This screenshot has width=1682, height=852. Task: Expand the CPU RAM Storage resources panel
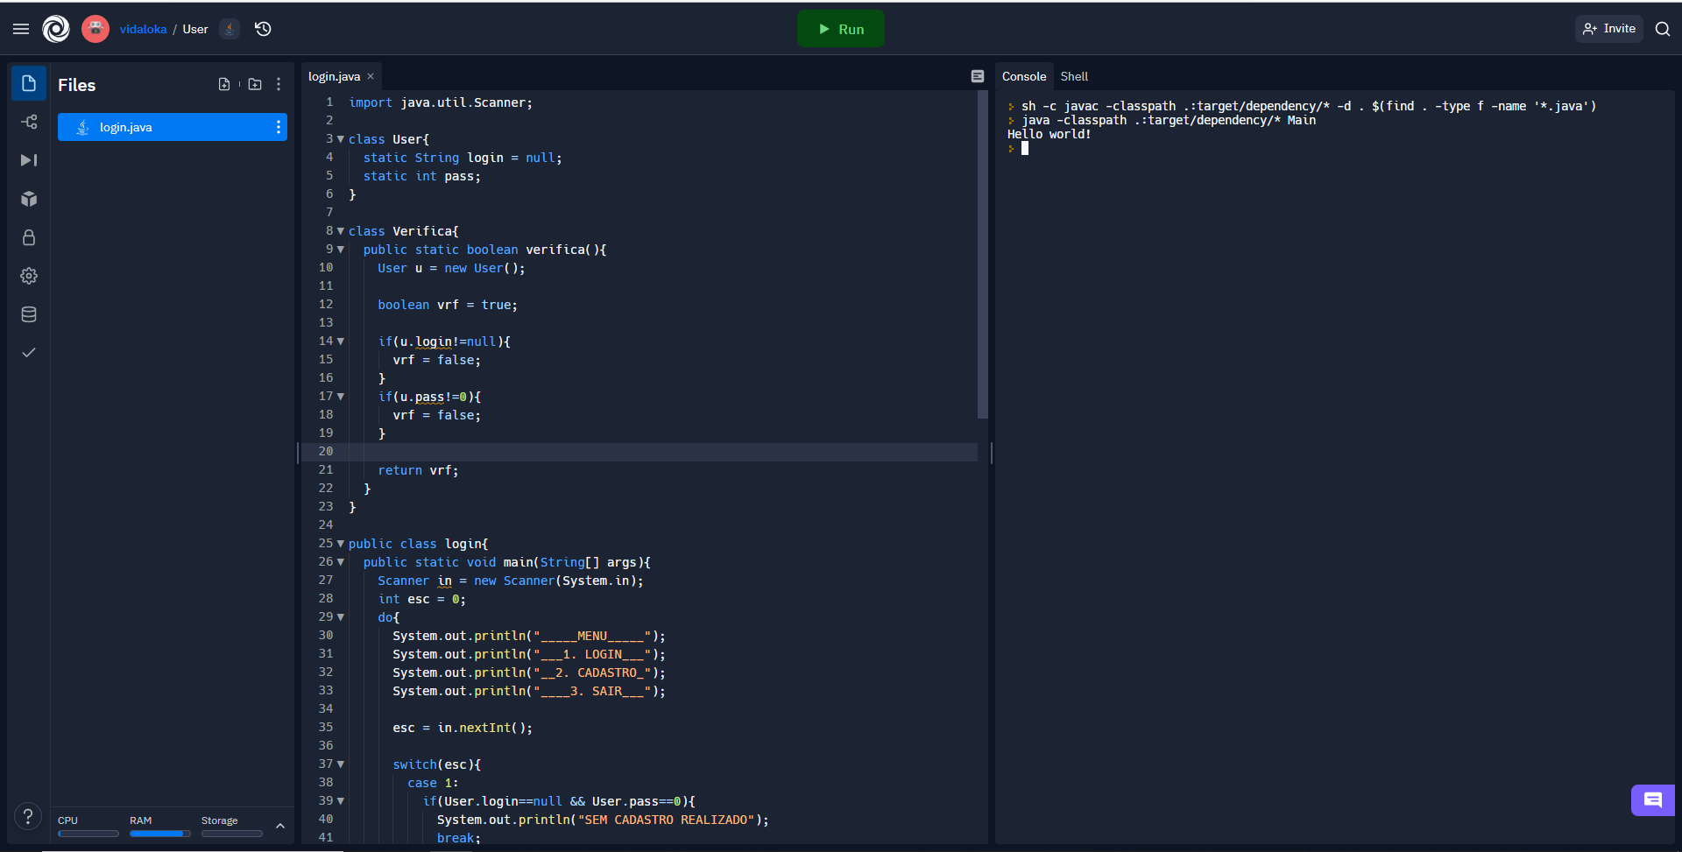pyautogui.click(x=280, y=826)
